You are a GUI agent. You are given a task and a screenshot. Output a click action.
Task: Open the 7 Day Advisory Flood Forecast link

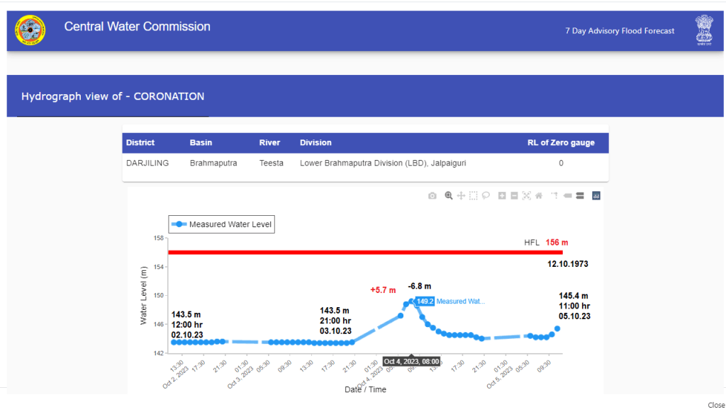[620, 31]
